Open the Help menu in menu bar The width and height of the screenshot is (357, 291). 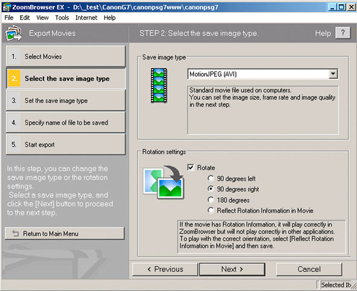(110, 18)
